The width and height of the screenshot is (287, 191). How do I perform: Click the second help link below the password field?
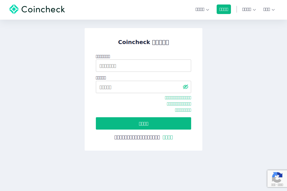(x=179, y=104)
